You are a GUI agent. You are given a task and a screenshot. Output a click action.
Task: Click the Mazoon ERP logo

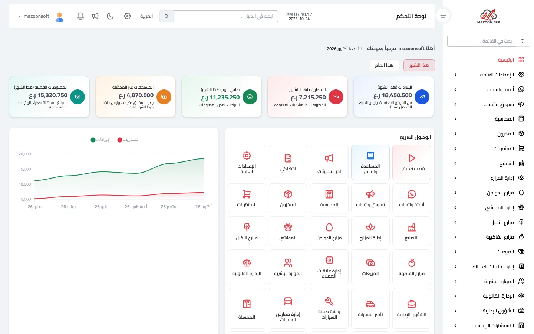(x=488, y=16)
